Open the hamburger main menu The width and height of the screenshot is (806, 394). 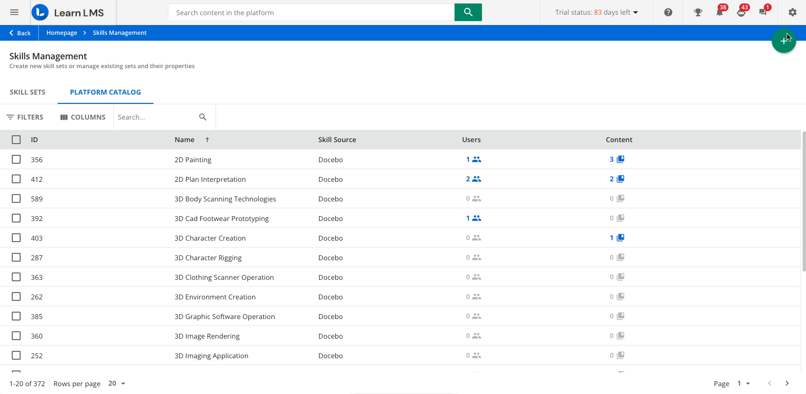click(x=14, y=12)
